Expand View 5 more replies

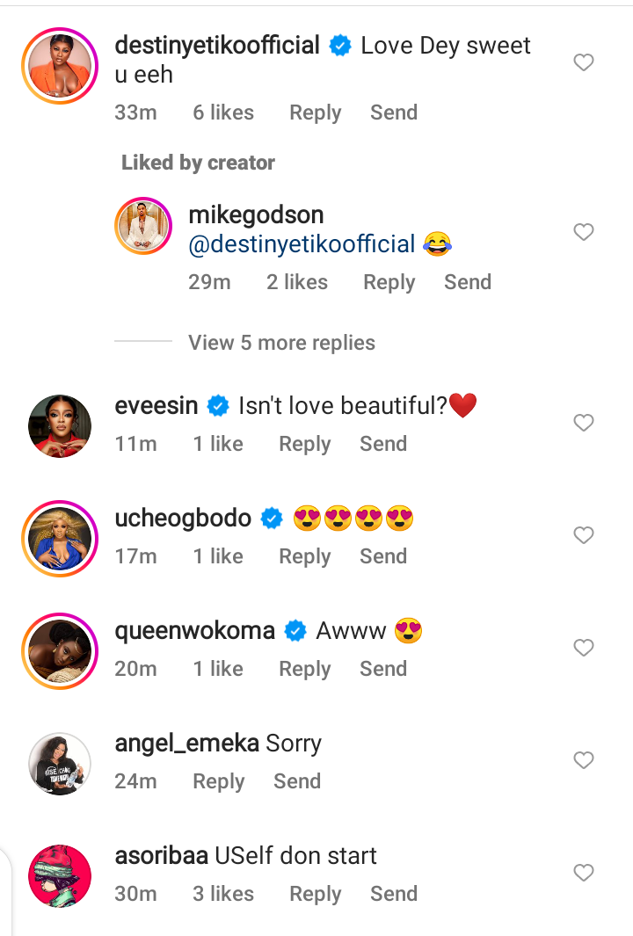click(x=281, y=343)
